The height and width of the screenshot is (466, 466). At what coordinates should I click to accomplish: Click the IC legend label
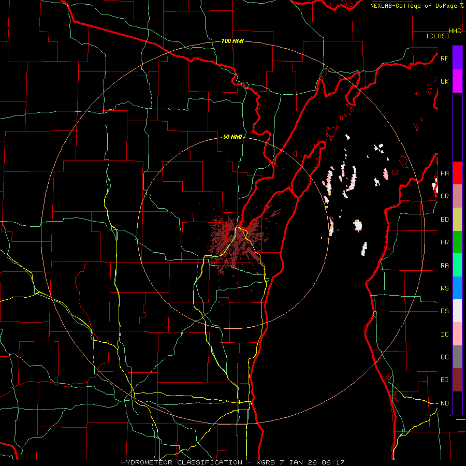click(x=444, y=334)
